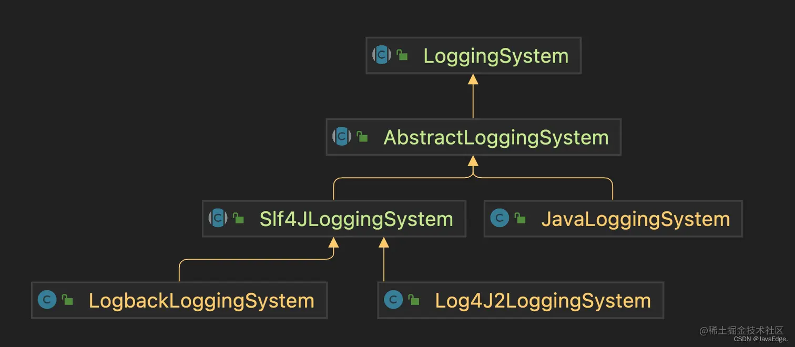Screen dimensions: 795x347
Task: Select the Slf4JLoggingSystem class name text
Action: pos(356,219)
